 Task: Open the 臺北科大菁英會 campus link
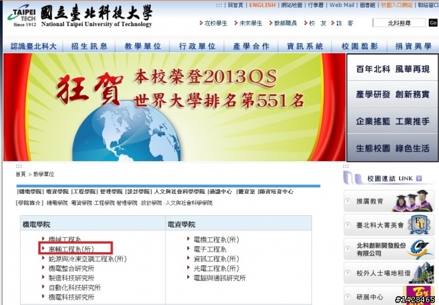[389, 225]
